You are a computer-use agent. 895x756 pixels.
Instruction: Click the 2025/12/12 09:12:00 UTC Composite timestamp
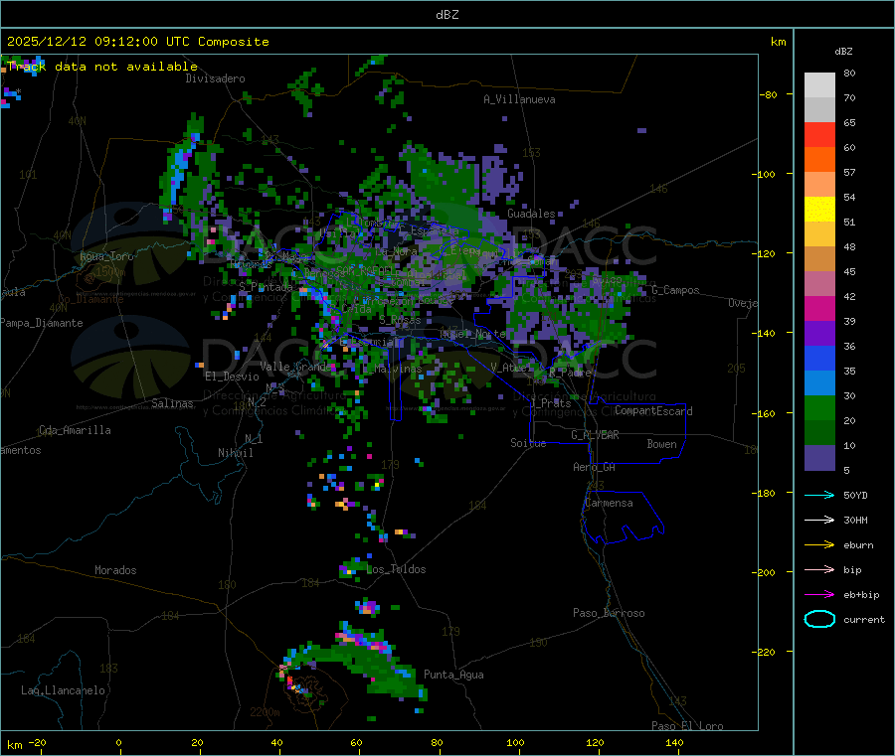click(x=137, y=42)
